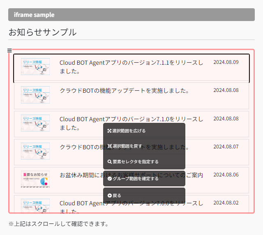Select the date 2024.08.07

pyautogui.click(x=226, y=147)
